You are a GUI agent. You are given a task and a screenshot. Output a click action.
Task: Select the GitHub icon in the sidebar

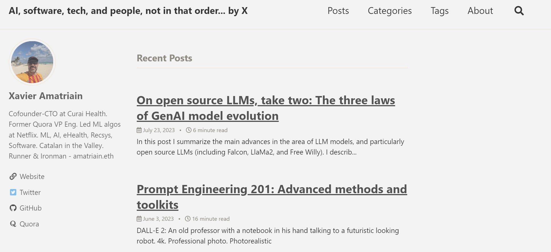(13, 208)
